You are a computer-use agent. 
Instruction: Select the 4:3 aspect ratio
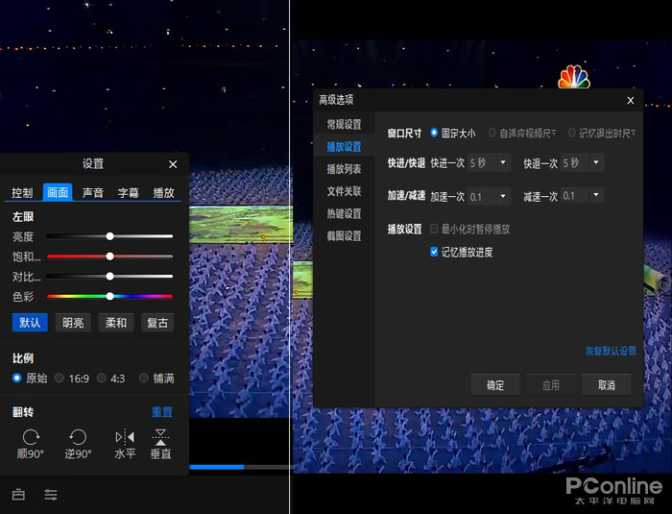[111, 379]
